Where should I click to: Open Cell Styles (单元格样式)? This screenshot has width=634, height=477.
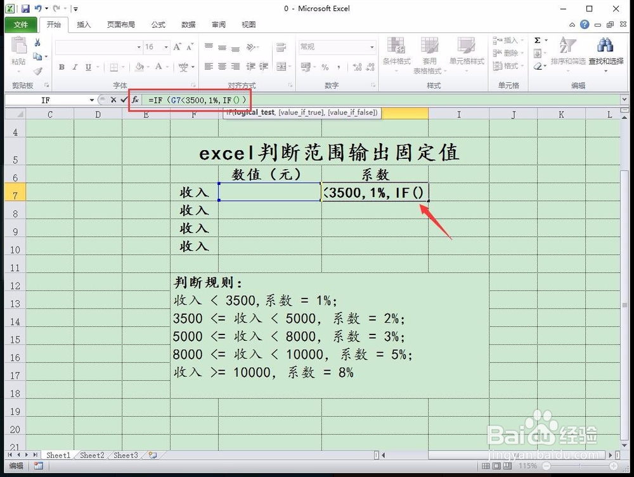click(467, 54)
